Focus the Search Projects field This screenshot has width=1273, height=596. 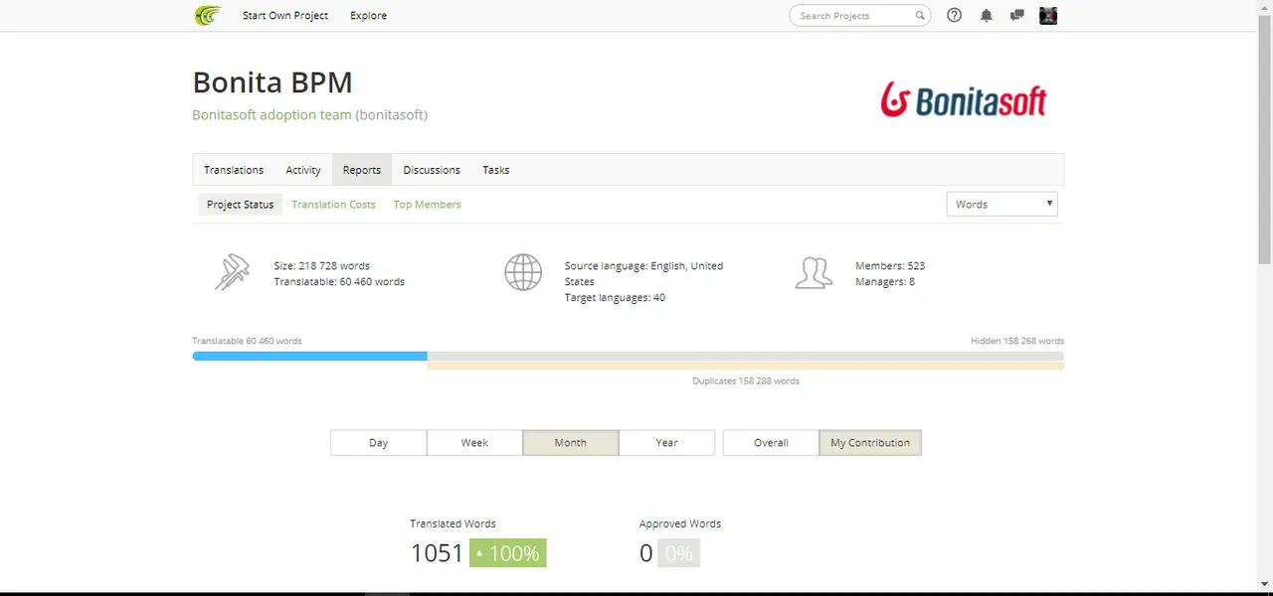[x=859, y=15]
